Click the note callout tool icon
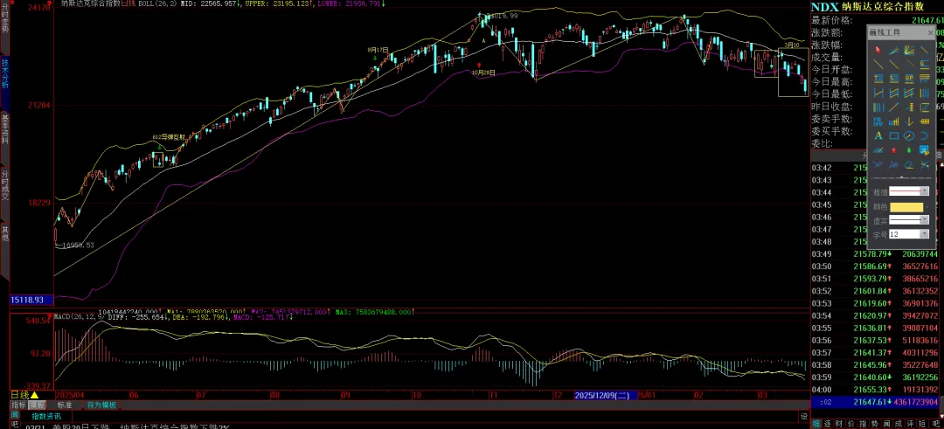The width and height of the screenshot is (944, 429). click(x=924, y=149)
